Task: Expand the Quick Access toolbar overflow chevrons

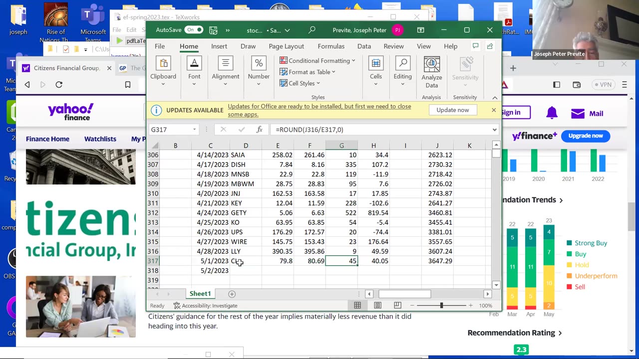Action: [x=228, y=30]
